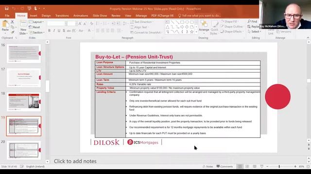Toggle Bold formatting
Image resolution: width=311 pixels, height=174 pixels.
[x=49, y=30]
